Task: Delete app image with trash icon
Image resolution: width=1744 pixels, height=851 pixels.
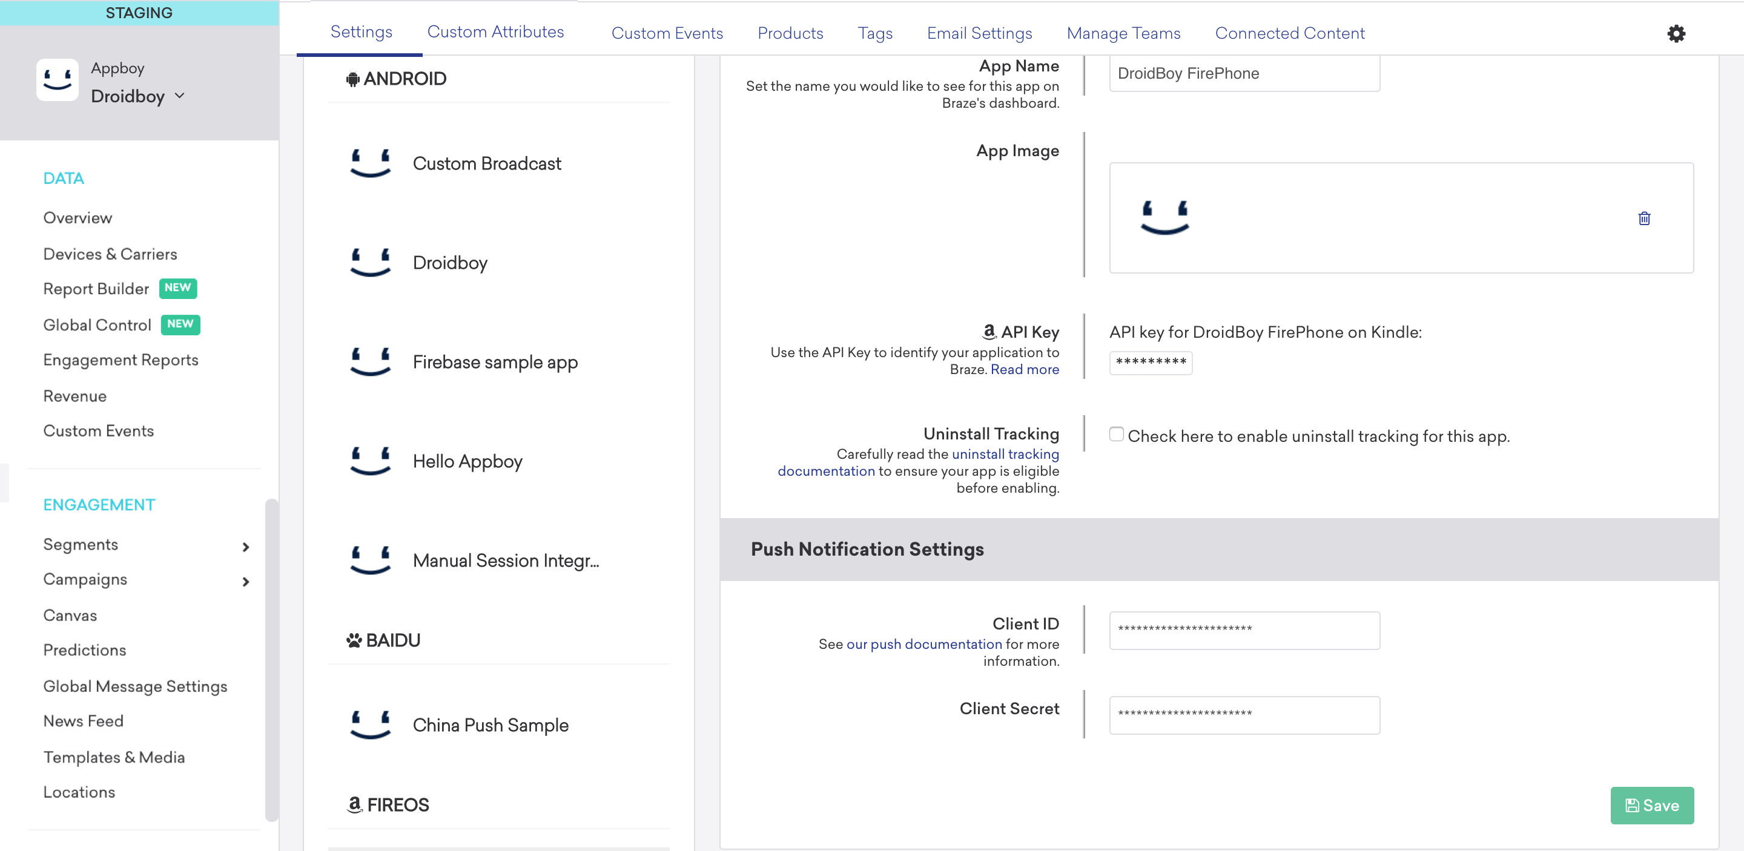Action: (x=1644, y=218)
